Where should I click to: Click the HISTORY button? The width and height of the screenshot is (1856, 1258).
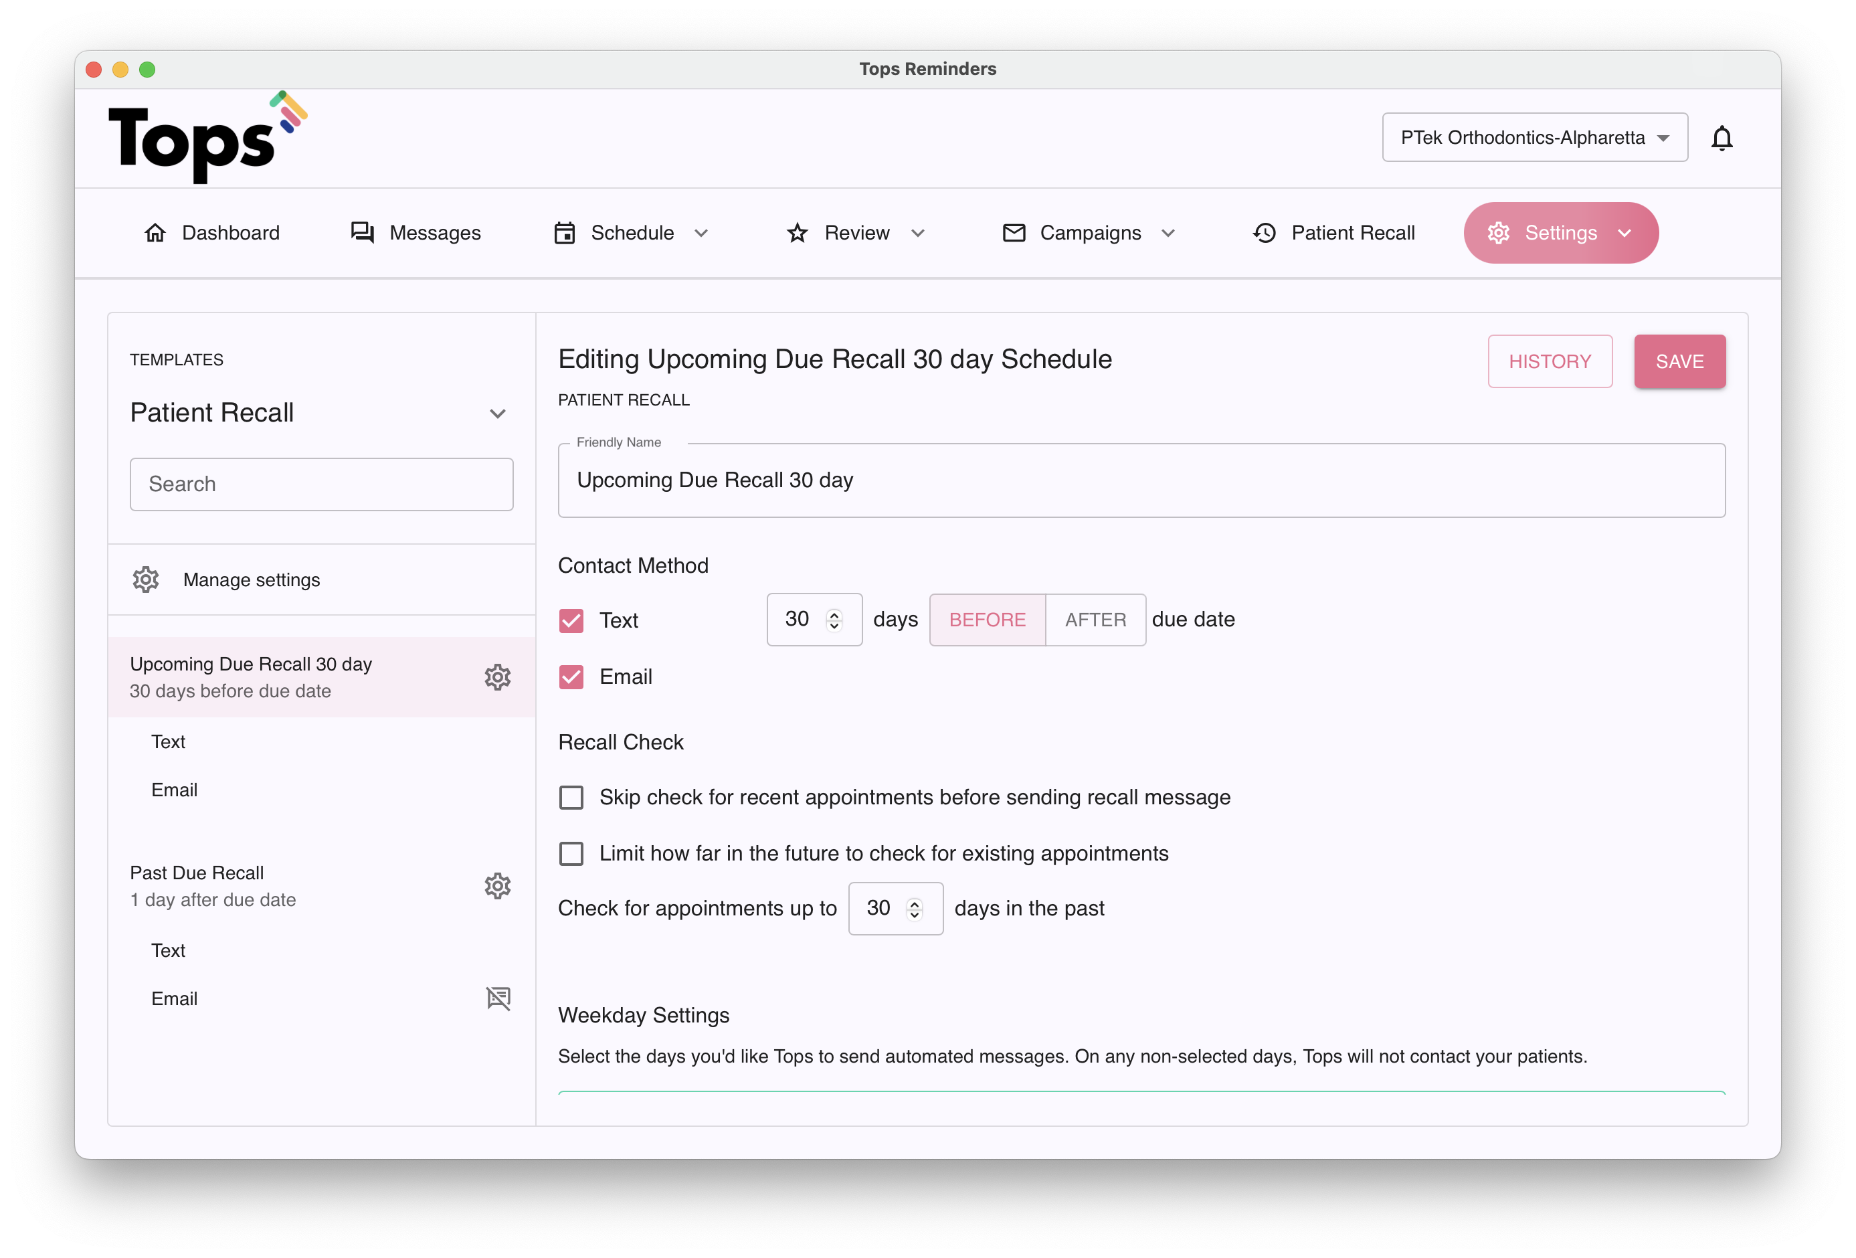pyautogui.click(x=1550, y=361)
